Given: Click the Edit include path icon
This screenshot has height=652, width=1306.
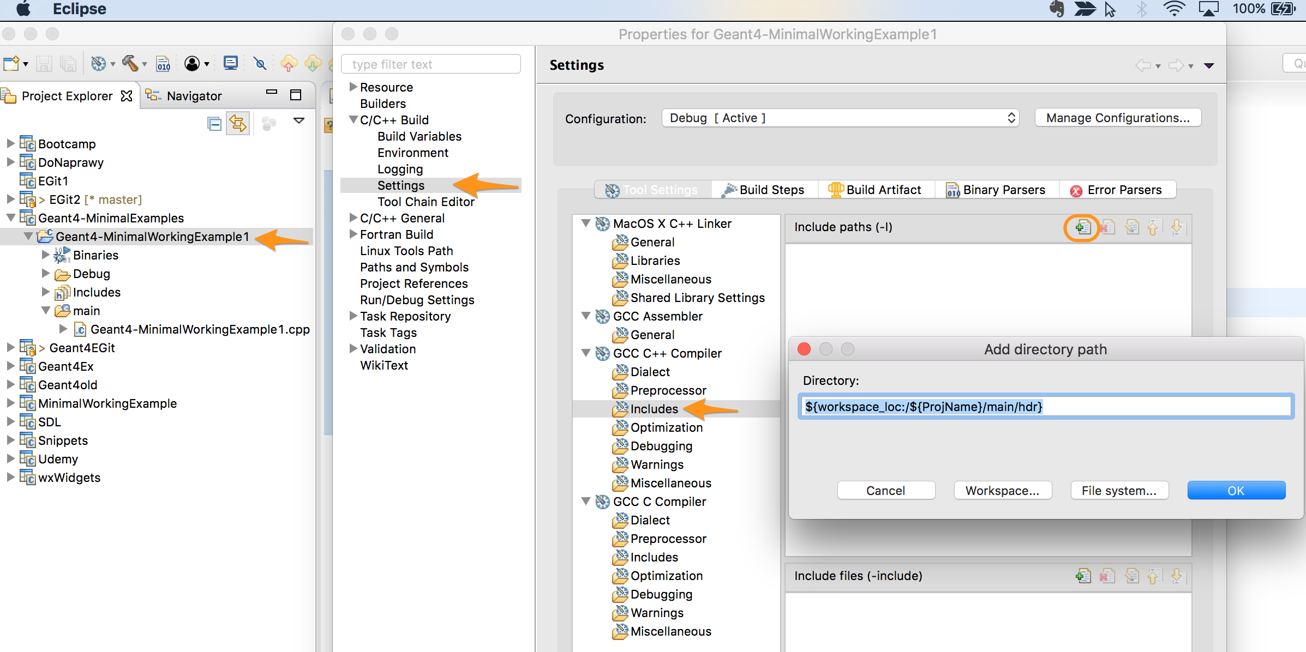Looking at the screenshot, I should pyautogui.click(x=1132, y=228).
